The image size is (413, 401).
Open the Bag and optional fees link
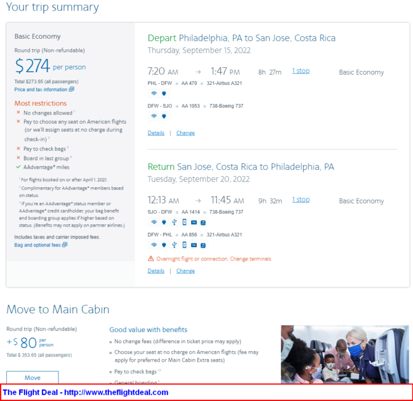[x=38, y=245]
